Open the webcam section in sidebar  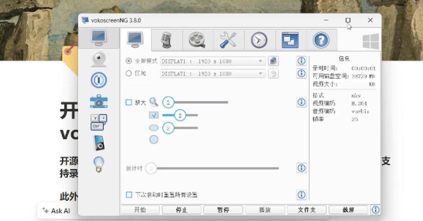99,59
